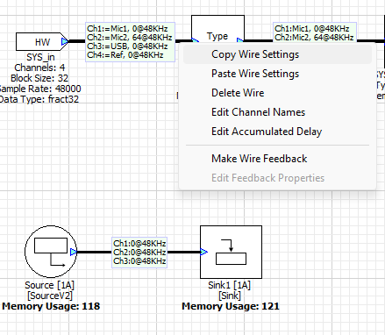The image size is (385, 335).
Task: Click the Type conversion module block
Action: click(x=217, y=29)
